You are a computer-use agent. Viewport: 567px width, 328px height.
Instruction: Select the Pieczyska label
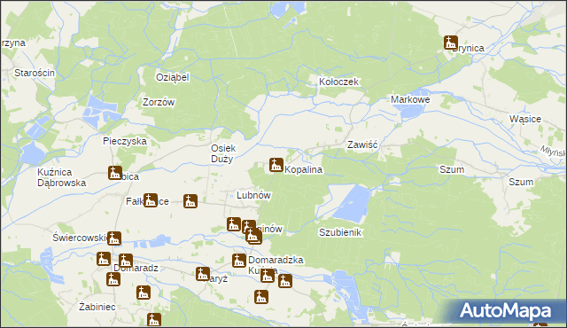125,141
